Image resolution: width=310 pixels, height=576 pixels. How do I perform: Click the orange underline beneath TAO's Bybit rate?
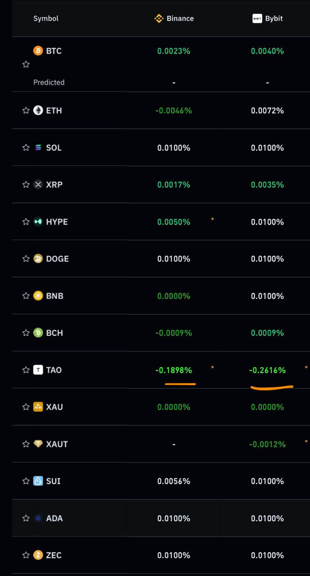pyautogui.click(x=271, y=386)
